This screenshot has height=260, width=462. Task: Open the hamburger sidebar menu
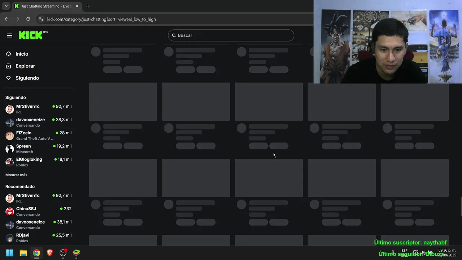(10, 35)
